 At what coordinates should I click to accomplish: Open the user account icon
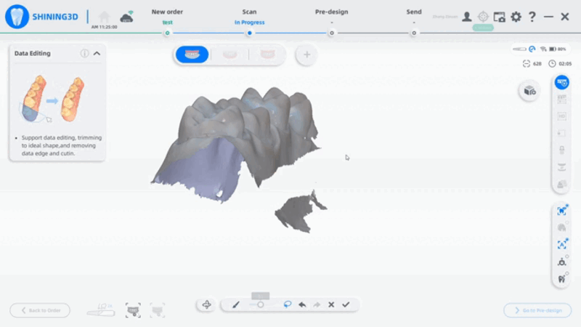[x=467, y=17]
